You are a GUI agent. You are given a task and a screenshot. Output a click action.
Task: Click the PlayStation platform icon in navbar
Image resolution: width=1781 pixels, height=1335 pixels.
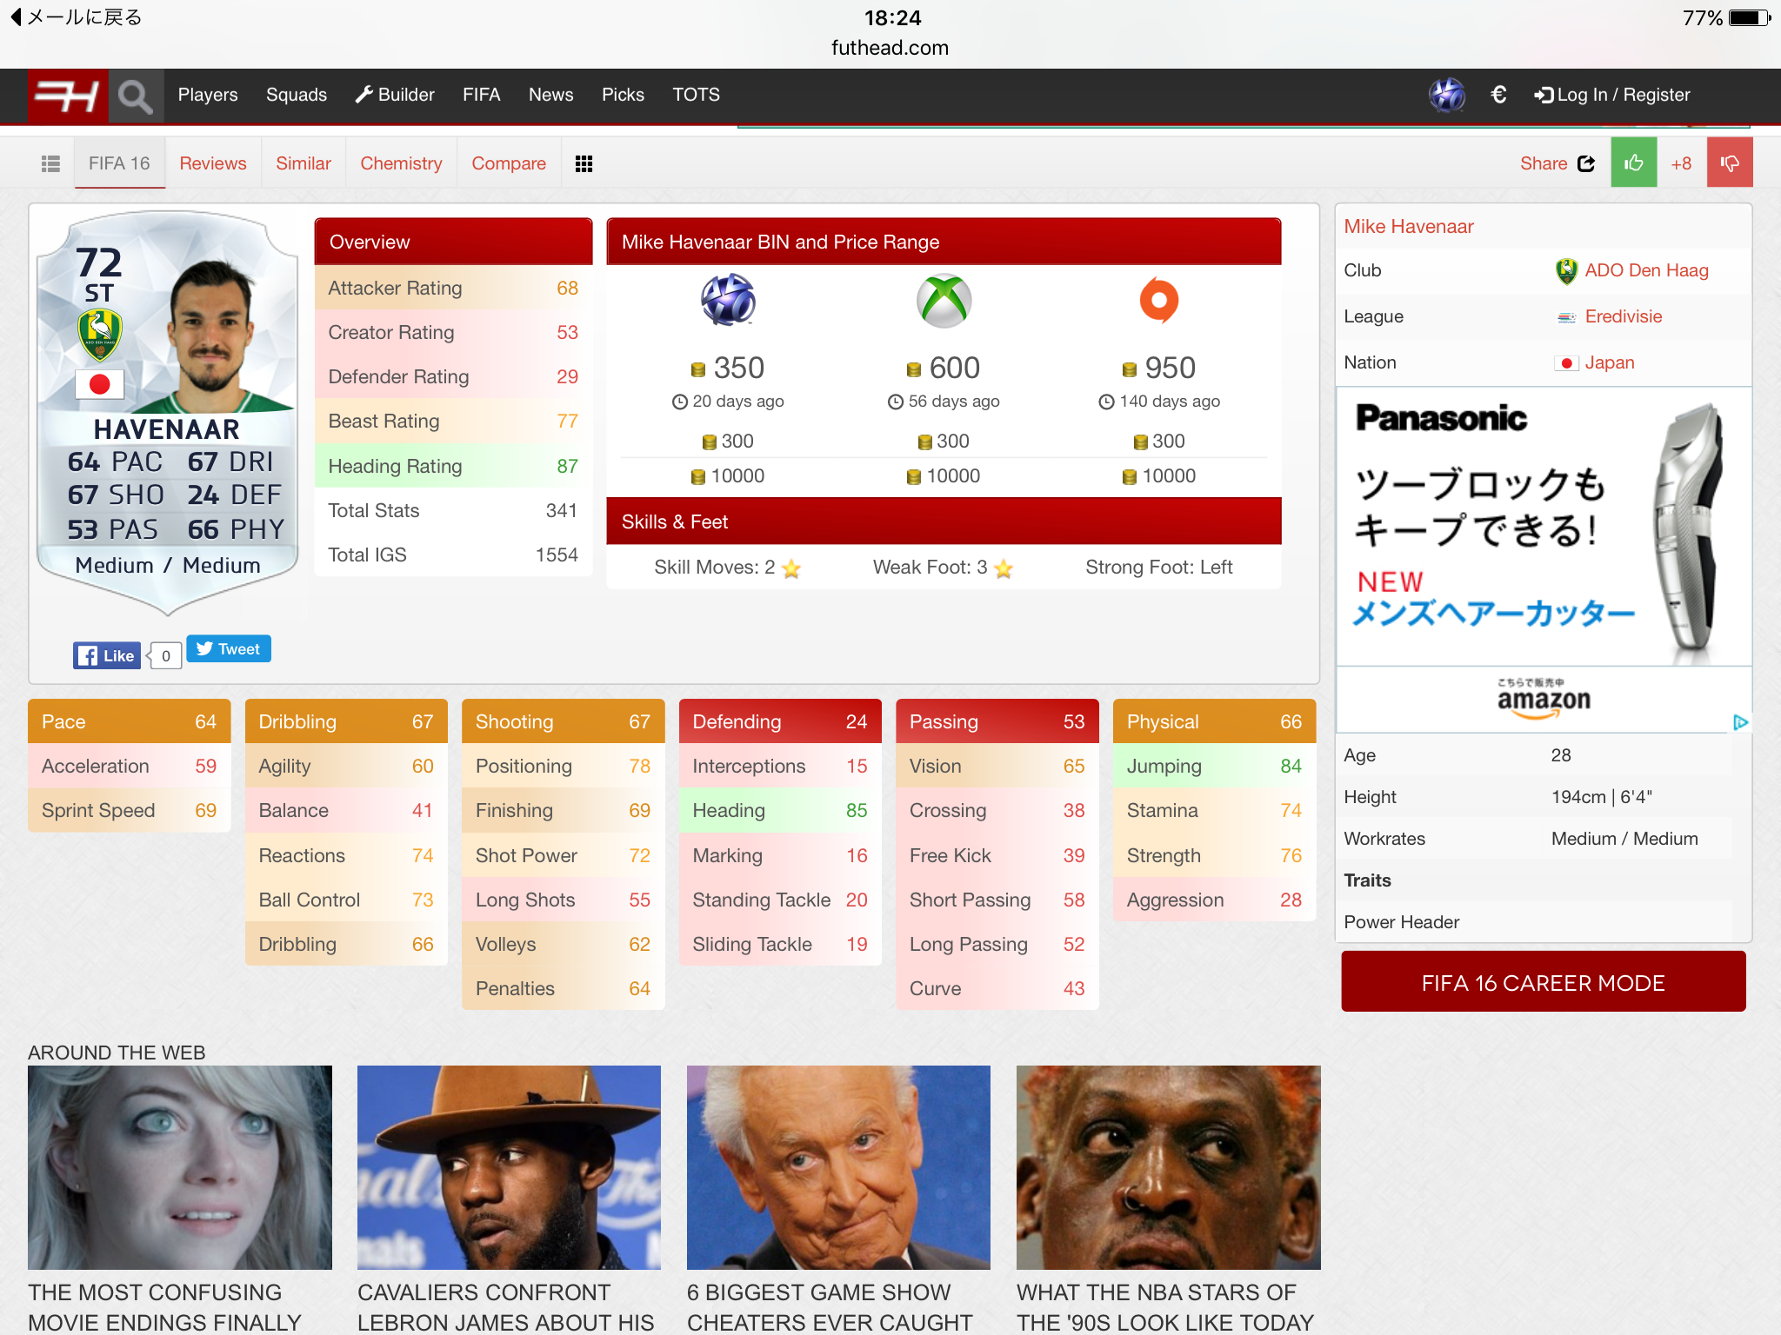[x=1447, y=95]
